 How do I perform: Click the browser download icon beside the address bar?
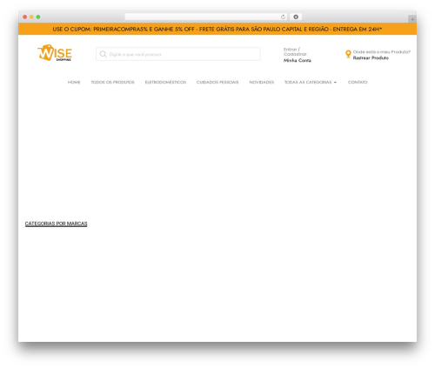click(296, 17)
